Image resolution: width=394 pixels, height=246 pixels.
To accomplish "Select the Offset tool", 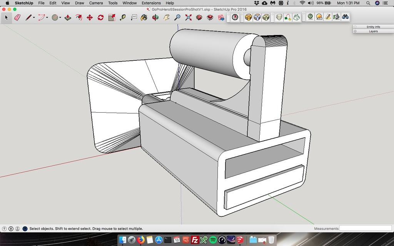I will tap(79, 17).
